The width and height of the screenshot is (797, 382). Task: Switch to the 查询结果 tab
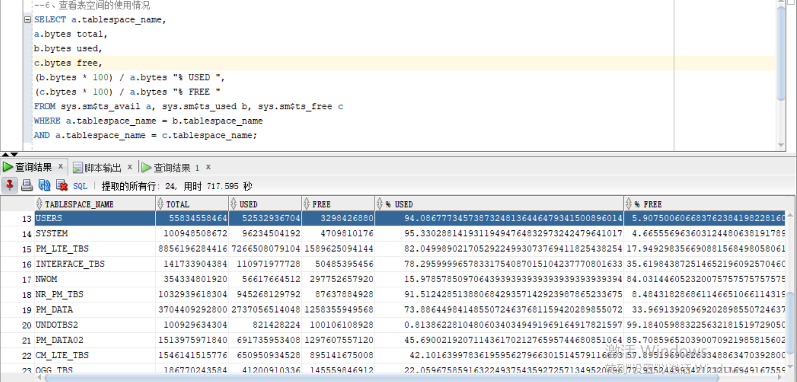[34, 167]
